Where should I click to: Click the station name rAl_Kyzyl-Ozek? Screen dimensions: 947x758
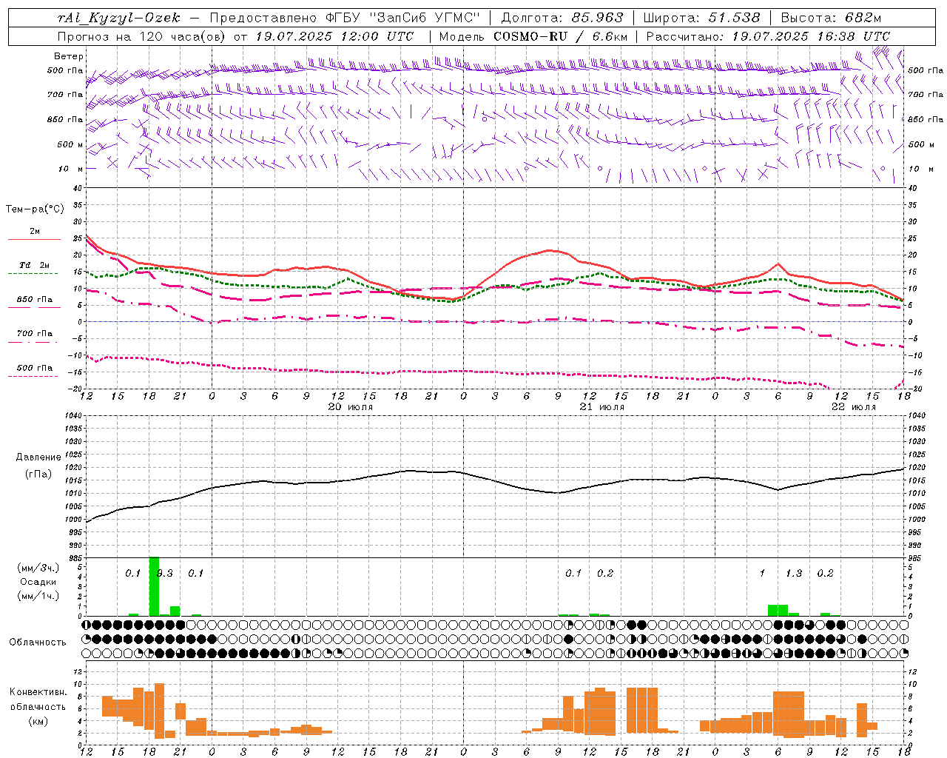point(119,18)
